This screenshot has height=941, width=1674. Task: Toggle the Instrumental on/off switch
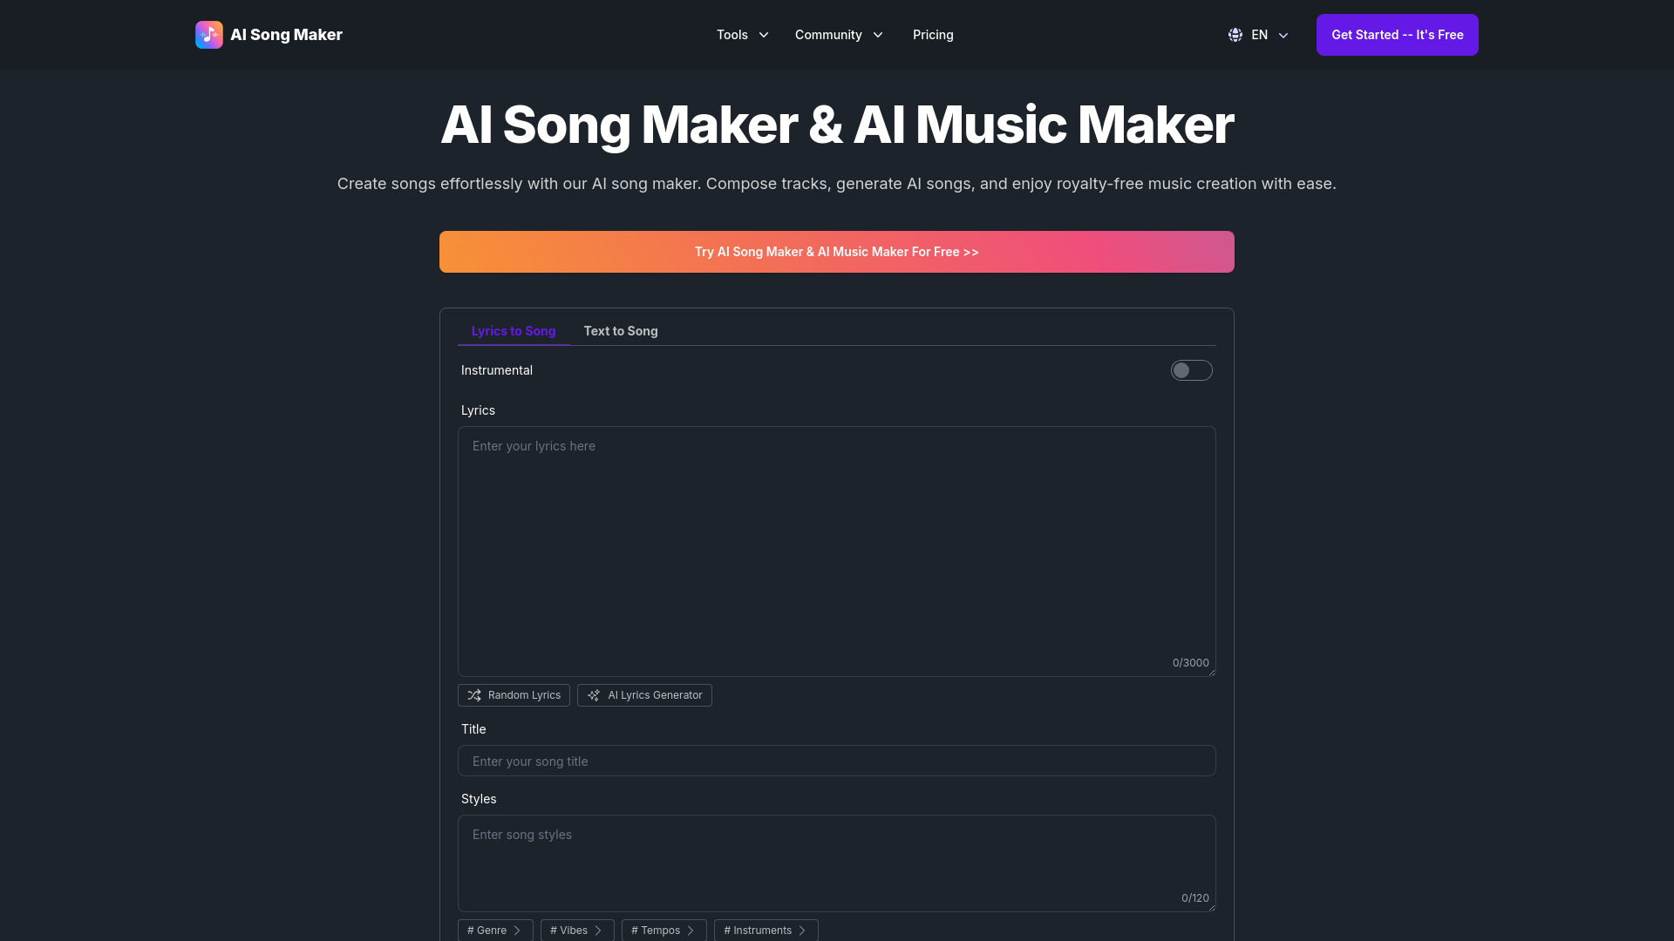point(1191,370)
